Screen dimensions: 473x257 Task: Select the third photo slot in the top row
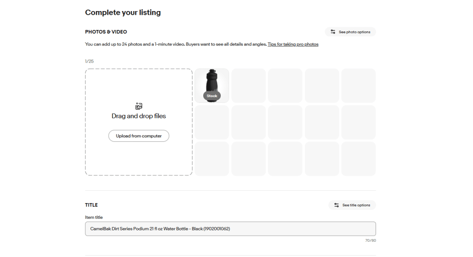(x=285, y=86)
